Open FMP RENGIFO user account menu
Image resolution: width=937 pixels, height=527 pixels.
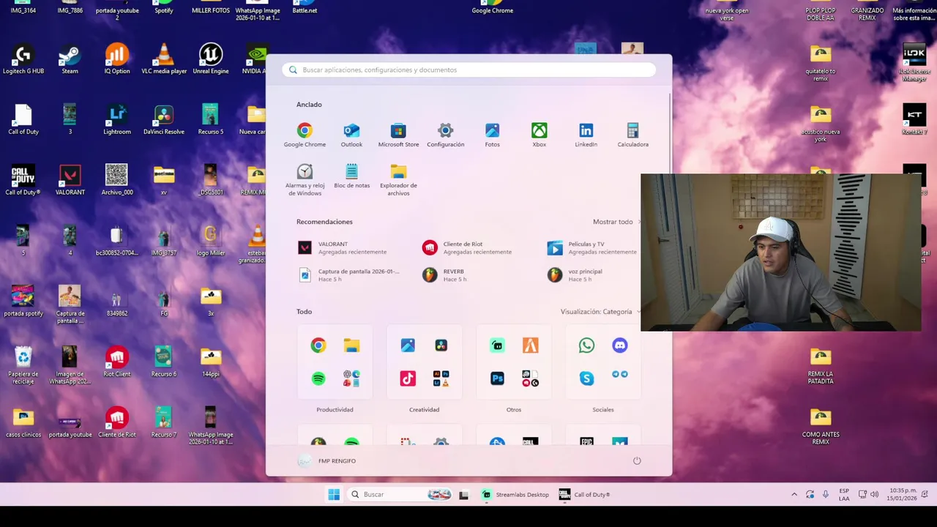327,461
